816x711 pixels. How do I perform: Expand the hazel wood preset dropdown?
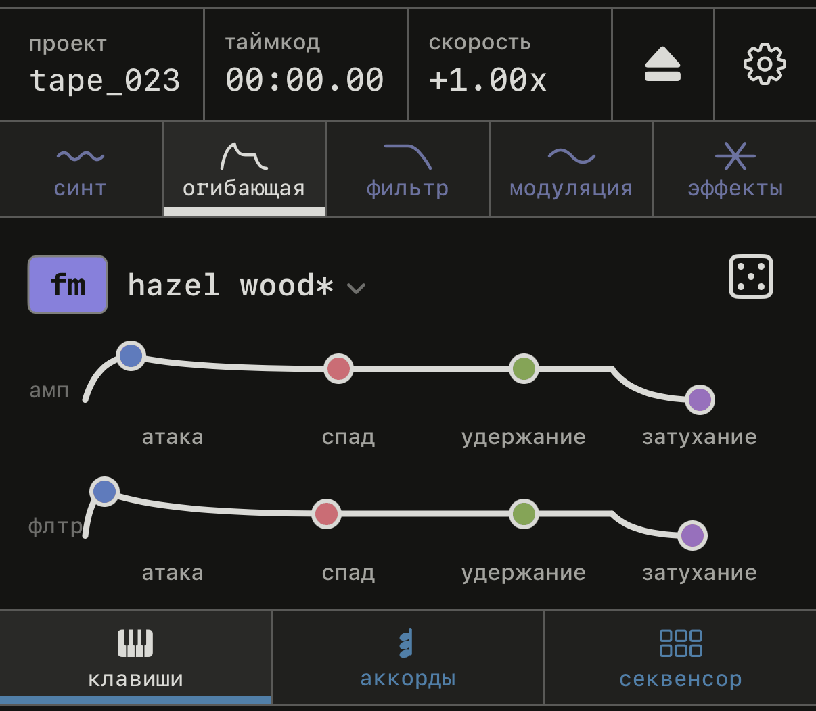[246, 286]
